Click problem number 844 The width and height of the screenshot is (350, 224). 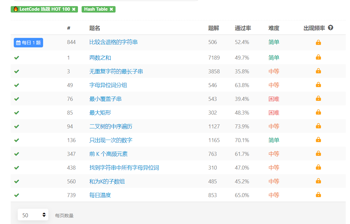pyautogui.click(x=72, y=42)
